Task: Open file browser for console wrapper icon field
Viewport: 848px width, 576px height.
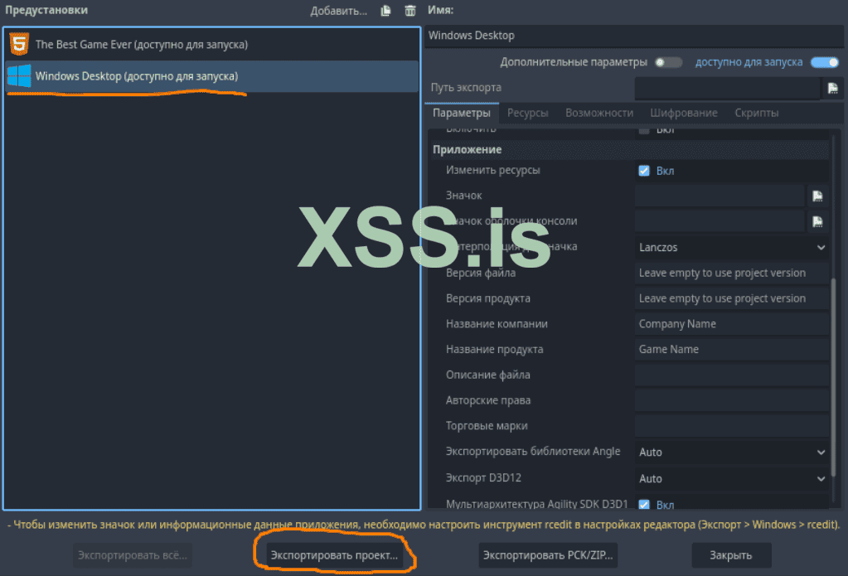Action: [817, 221]
